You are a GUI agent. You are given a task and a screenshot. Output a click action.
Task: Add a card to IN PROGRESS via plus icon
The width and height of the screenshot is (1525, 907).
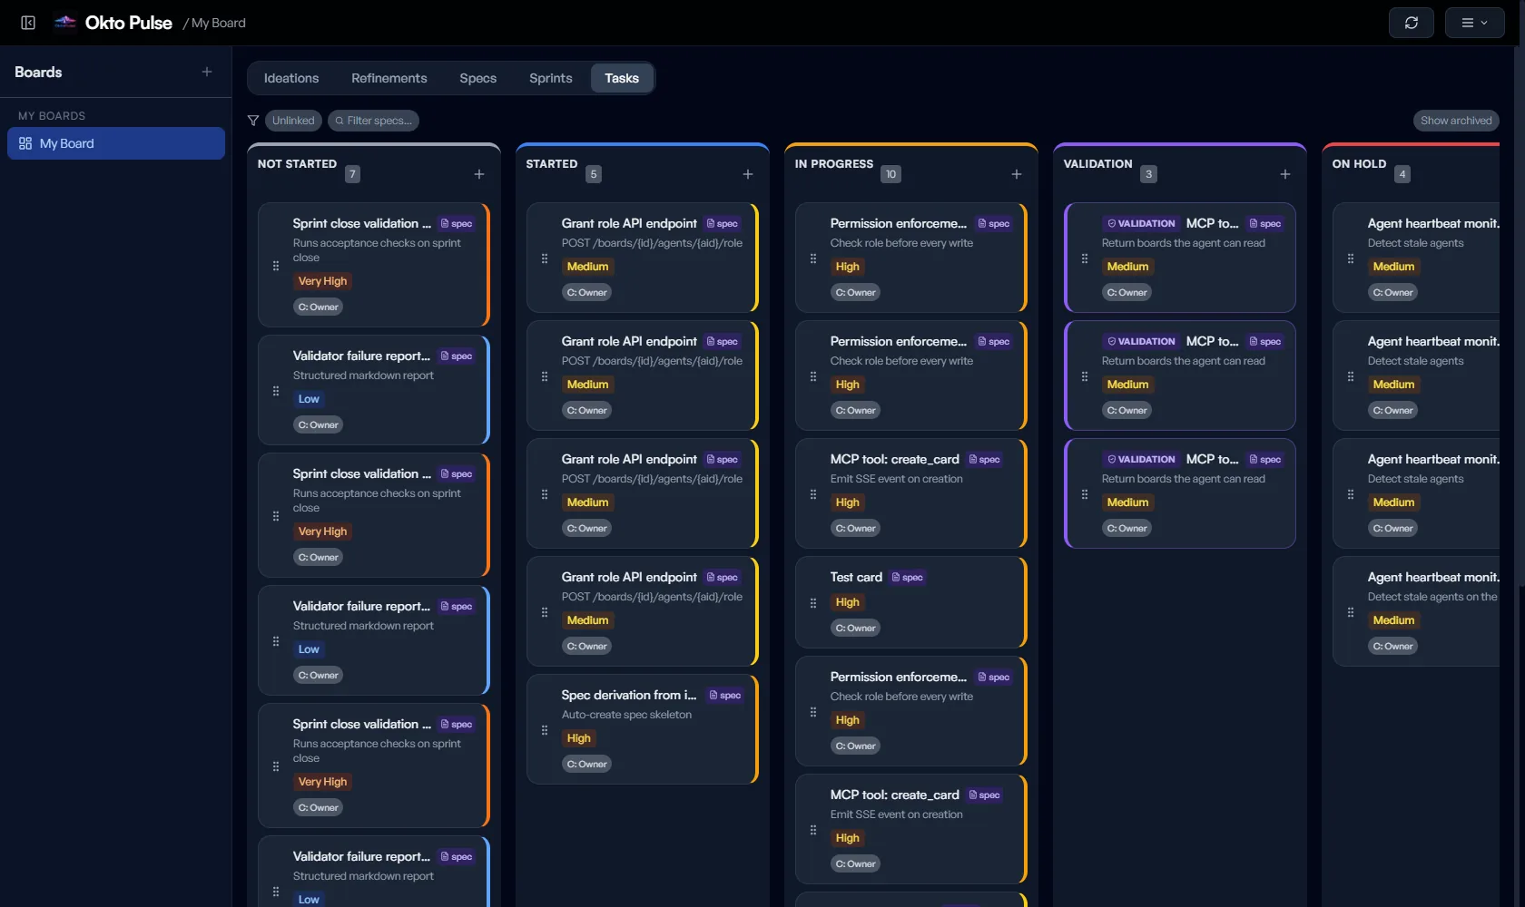[1016, 174]
